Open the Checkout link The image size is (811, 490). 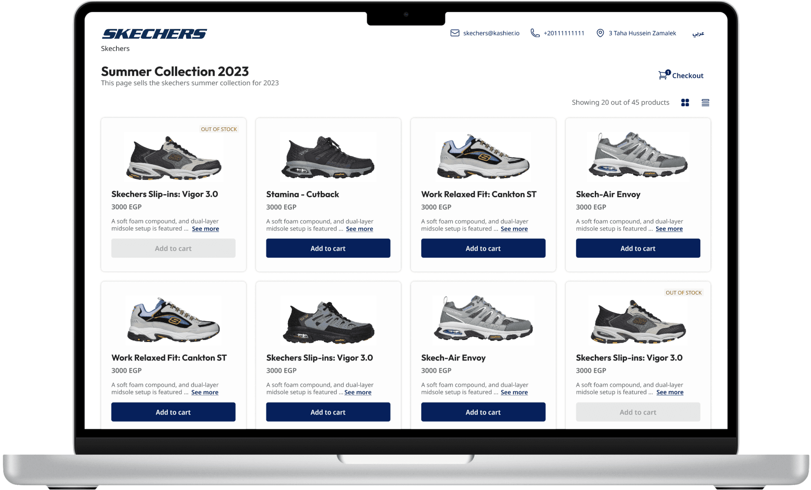coord(687,75)
